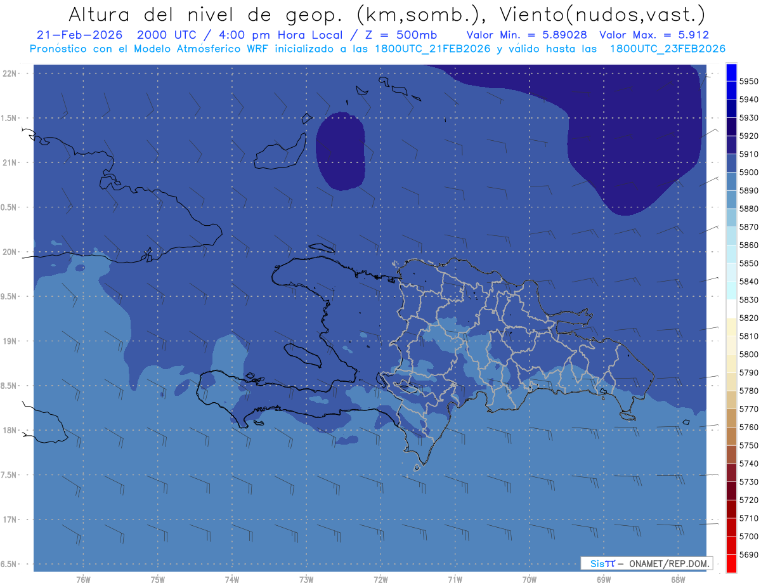This screenshot has width=761, height=588.
Task: Click the '74W' longitude axis label
Action: click(232, 580)
